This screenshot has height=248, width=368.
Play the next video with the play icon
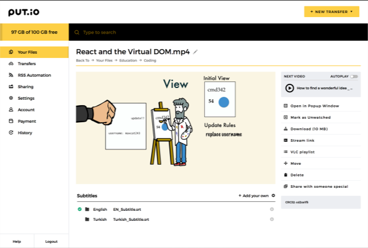(290, 87)
